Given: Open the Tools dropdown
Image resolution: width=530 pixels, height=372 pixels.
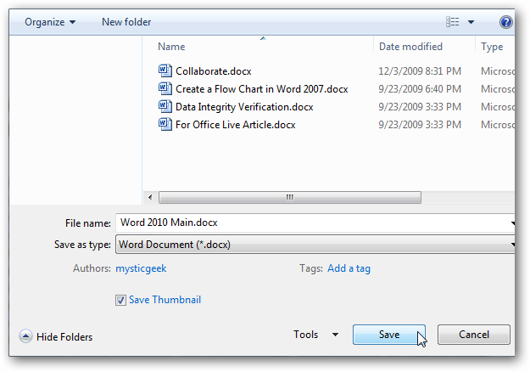Looking at the screenshot, I should (315, 335).
